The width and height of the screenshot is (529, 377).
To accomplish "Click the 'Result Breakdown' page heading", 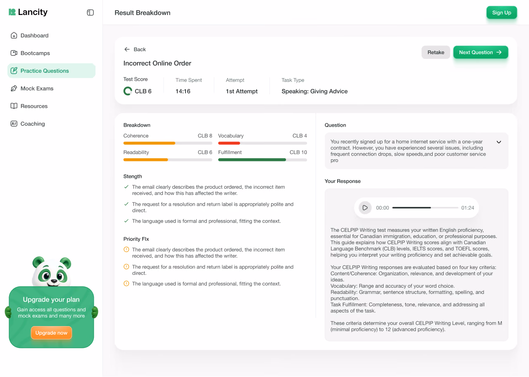I will click(x=143, y=13).
